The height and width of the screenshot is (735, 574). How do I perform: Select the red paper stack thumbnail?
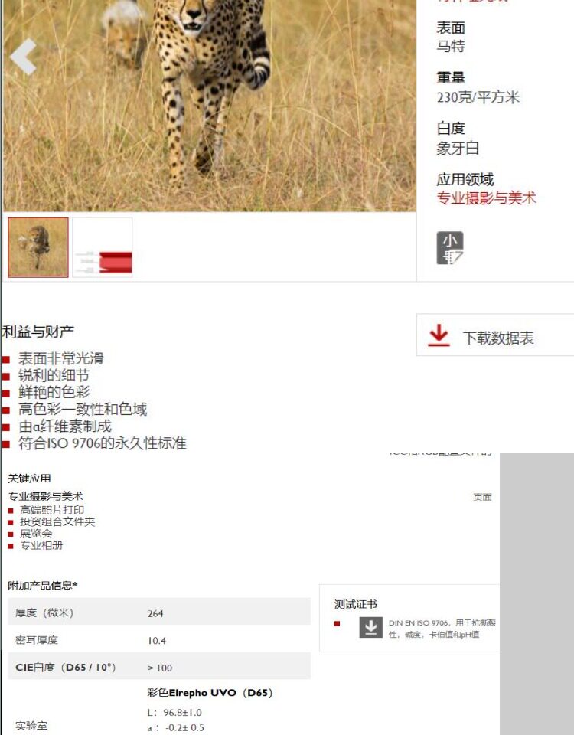[103, 247]
